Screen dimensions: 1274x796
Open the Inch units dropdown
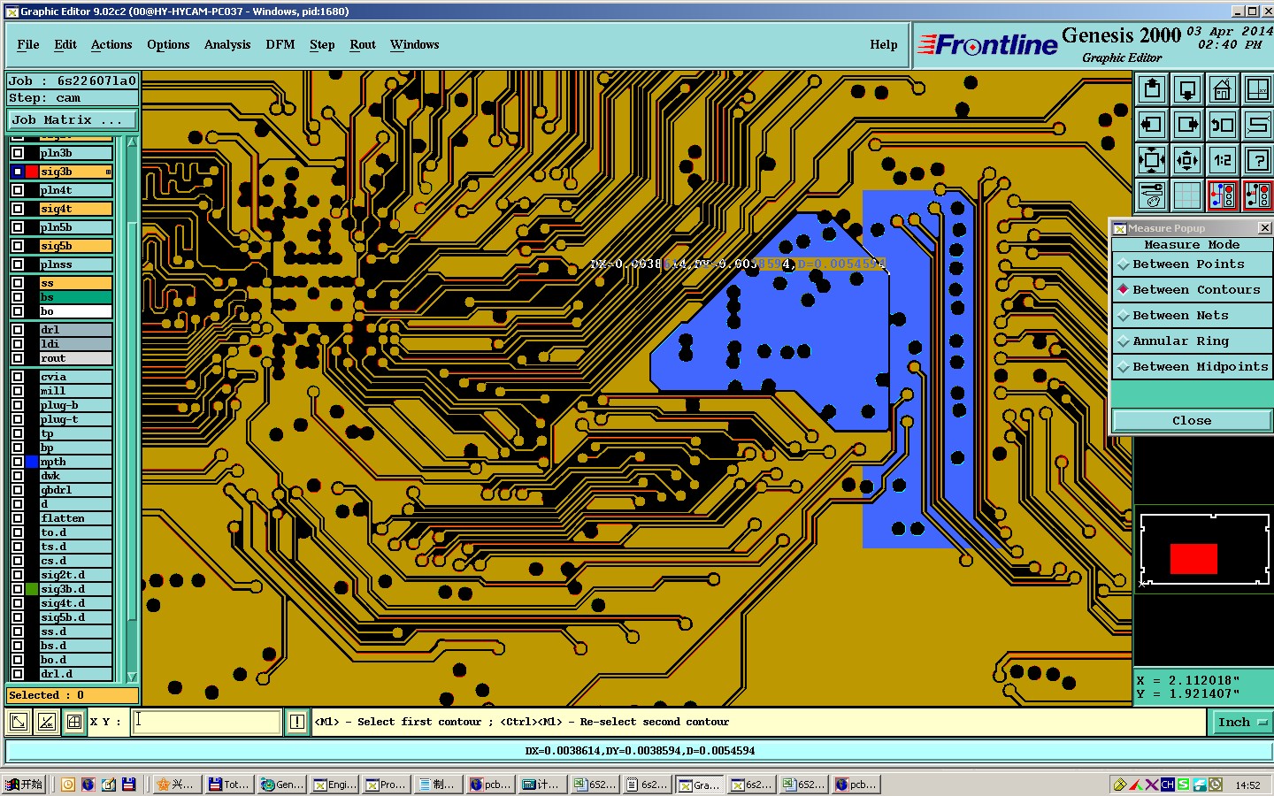click(x=1241, y=723)
